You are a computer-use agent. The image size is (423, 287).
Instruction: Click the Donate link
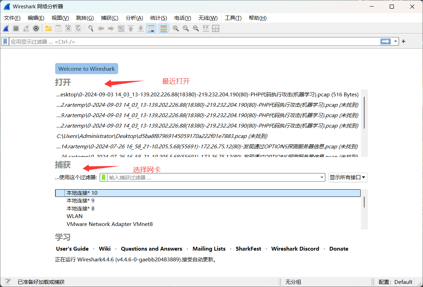[x=339, y=249]
